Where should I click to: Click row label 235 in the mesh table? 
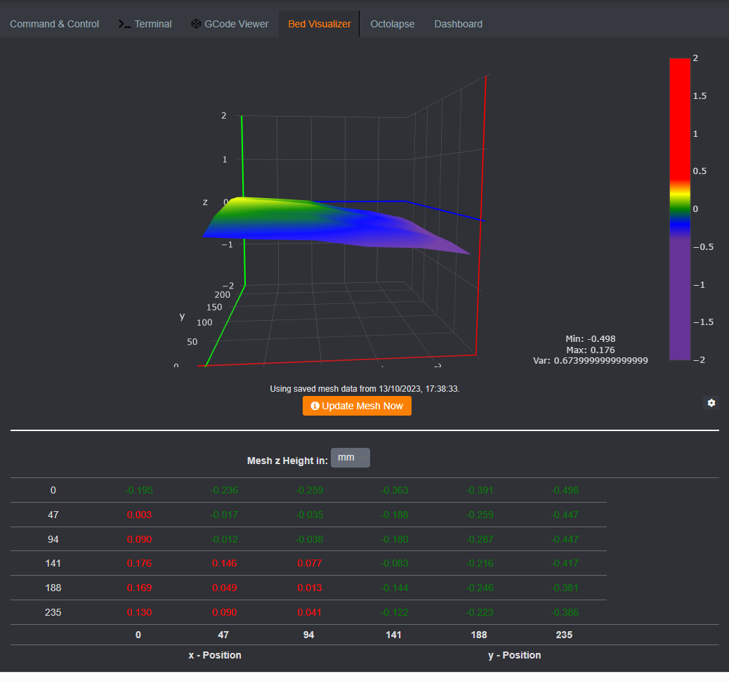[53, 613]
